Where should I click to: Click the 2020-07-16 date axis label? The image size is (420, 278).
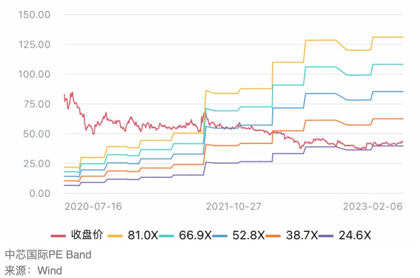pyautogui.click(x=93, y=207)
